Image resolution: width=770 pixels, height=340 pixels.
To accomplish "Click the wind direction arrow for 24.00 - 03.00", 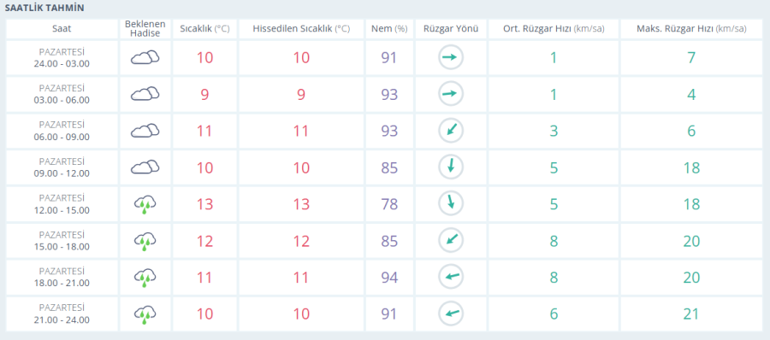I will (450, 57).
